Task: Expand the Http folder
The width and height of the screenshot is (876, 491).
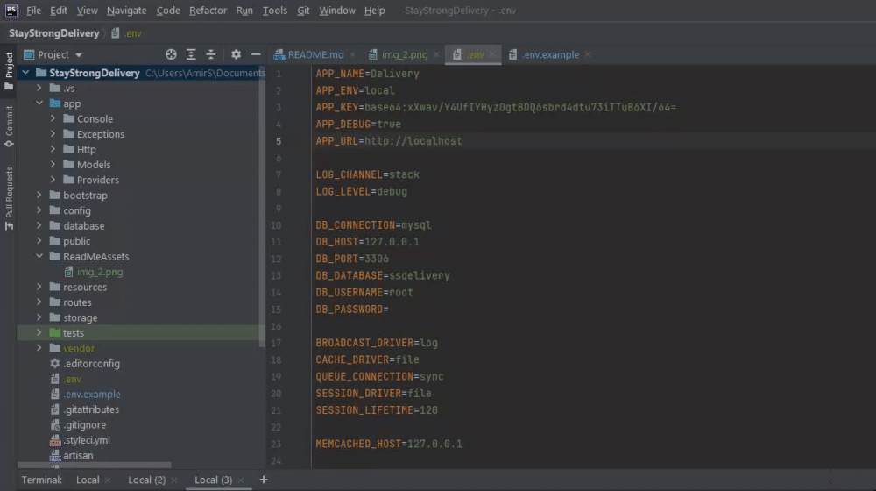Action: (54, 149)
